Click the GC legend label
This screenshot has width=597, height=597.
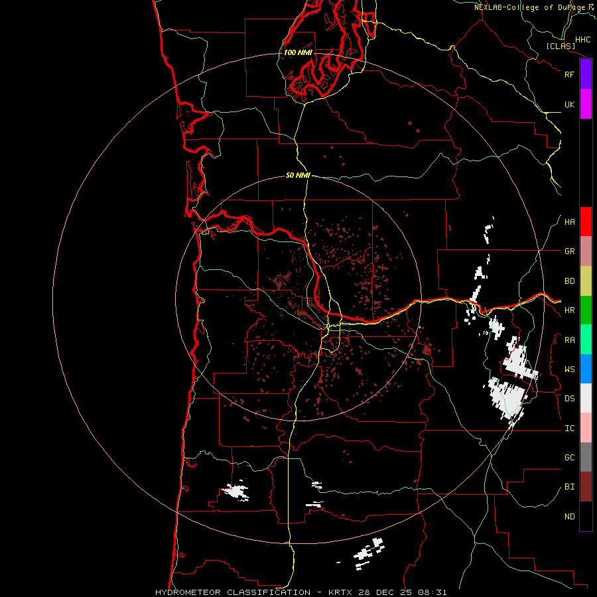569,457
